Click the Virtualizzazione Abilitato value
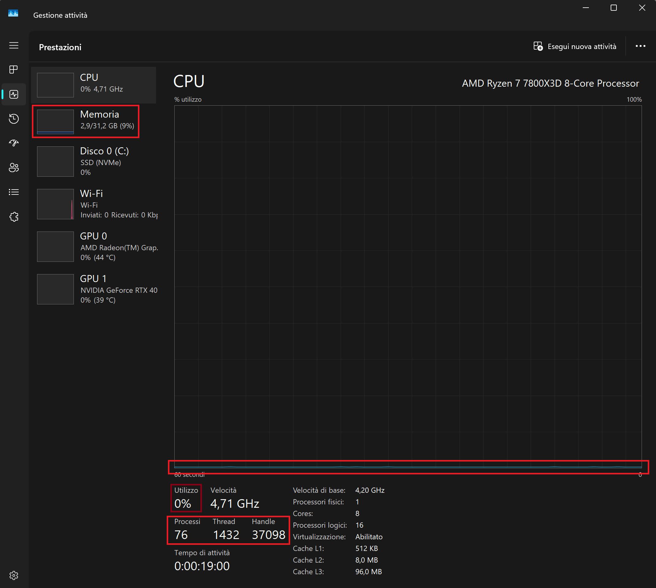Screen dimensions: 656x588 [x=369, y=537]
